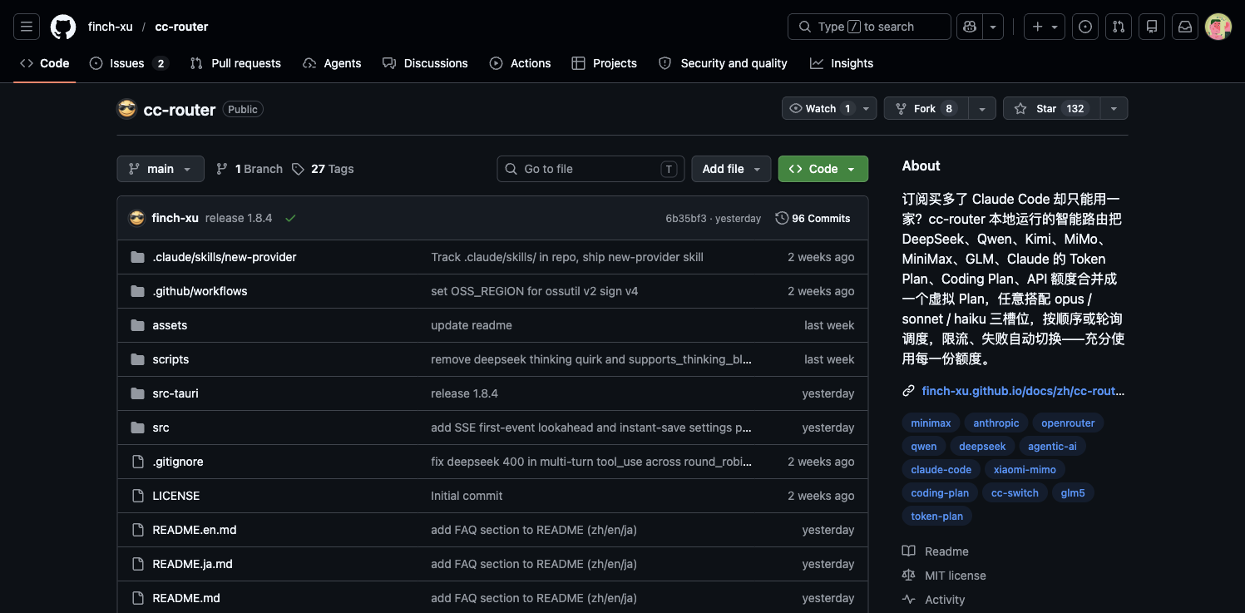Click the README.en.md file icon
The image size is (1245, 613).
[137, 530]
